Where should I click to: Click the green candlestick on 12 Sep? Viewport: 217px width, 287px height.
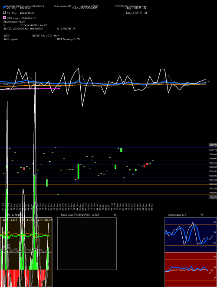pos(121,150)
